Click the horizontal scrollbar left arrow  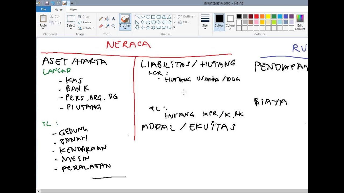tap(38, 191)
